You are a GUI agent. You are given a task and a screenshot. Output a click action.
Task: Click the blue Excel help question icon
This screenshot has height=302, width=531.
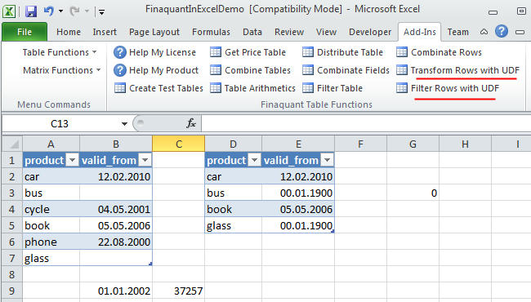tap(502, 32)
